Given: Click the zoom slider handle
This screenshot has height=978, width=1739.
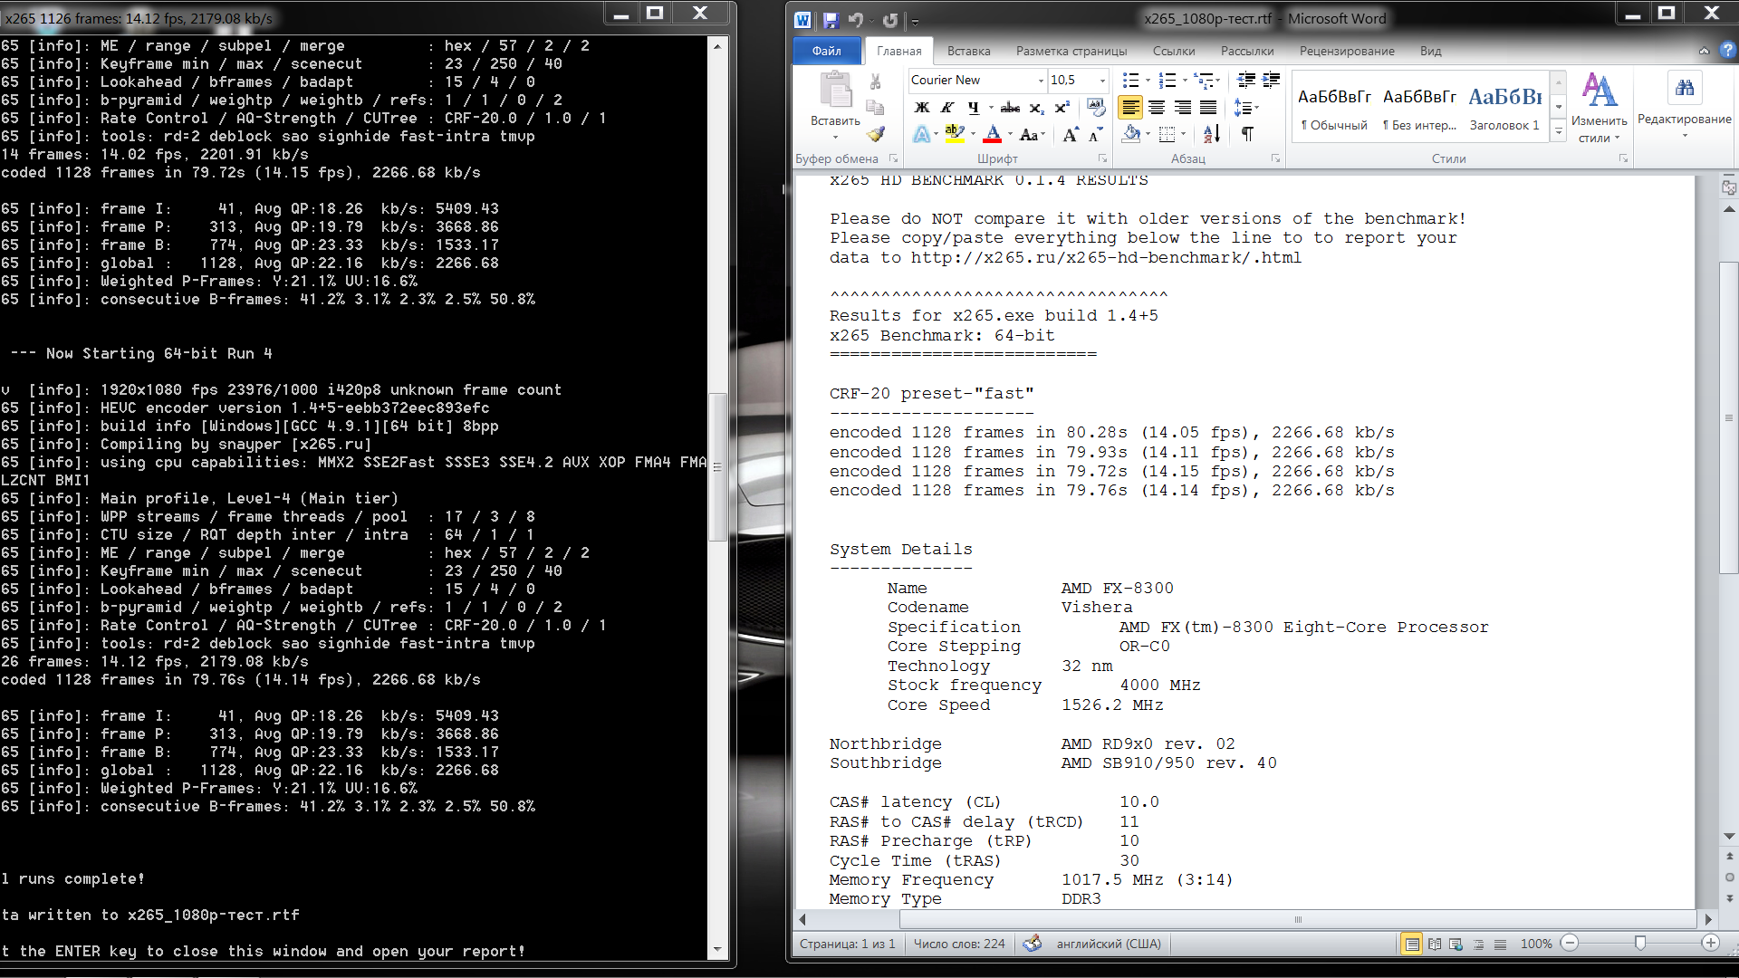Looking at the screenshot, I should [x=1639, y=944].
